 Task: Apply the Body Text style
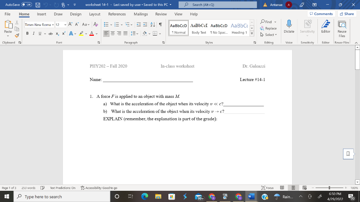tap(199, 28)
